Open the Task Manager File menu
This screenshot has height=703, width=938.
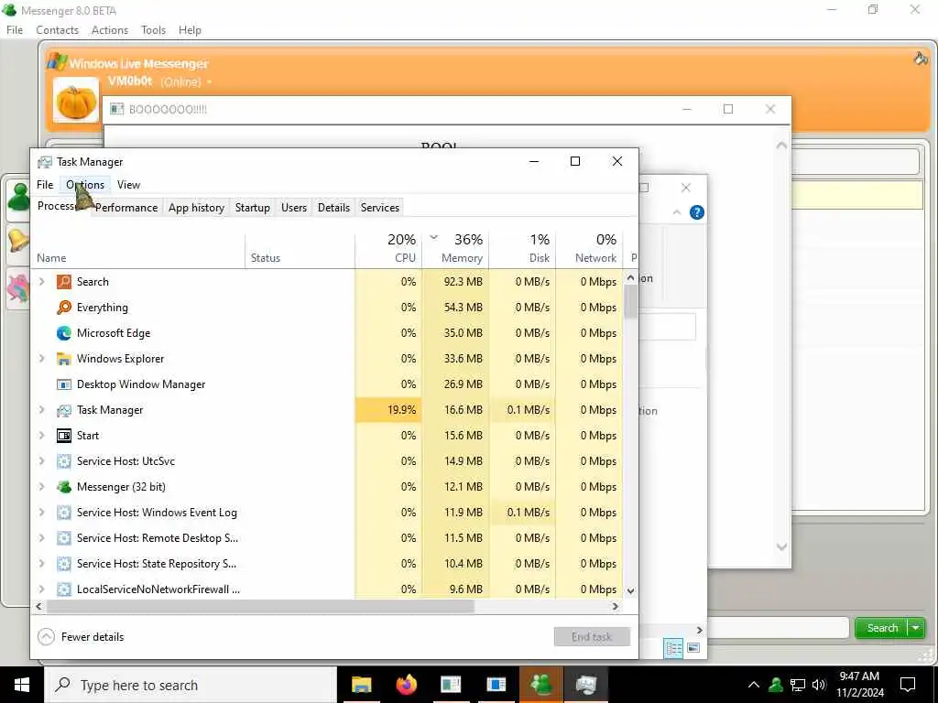click(x=45, y=185)
